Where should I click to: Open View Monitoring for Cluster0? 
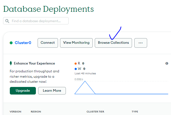(x=76, y=43)
